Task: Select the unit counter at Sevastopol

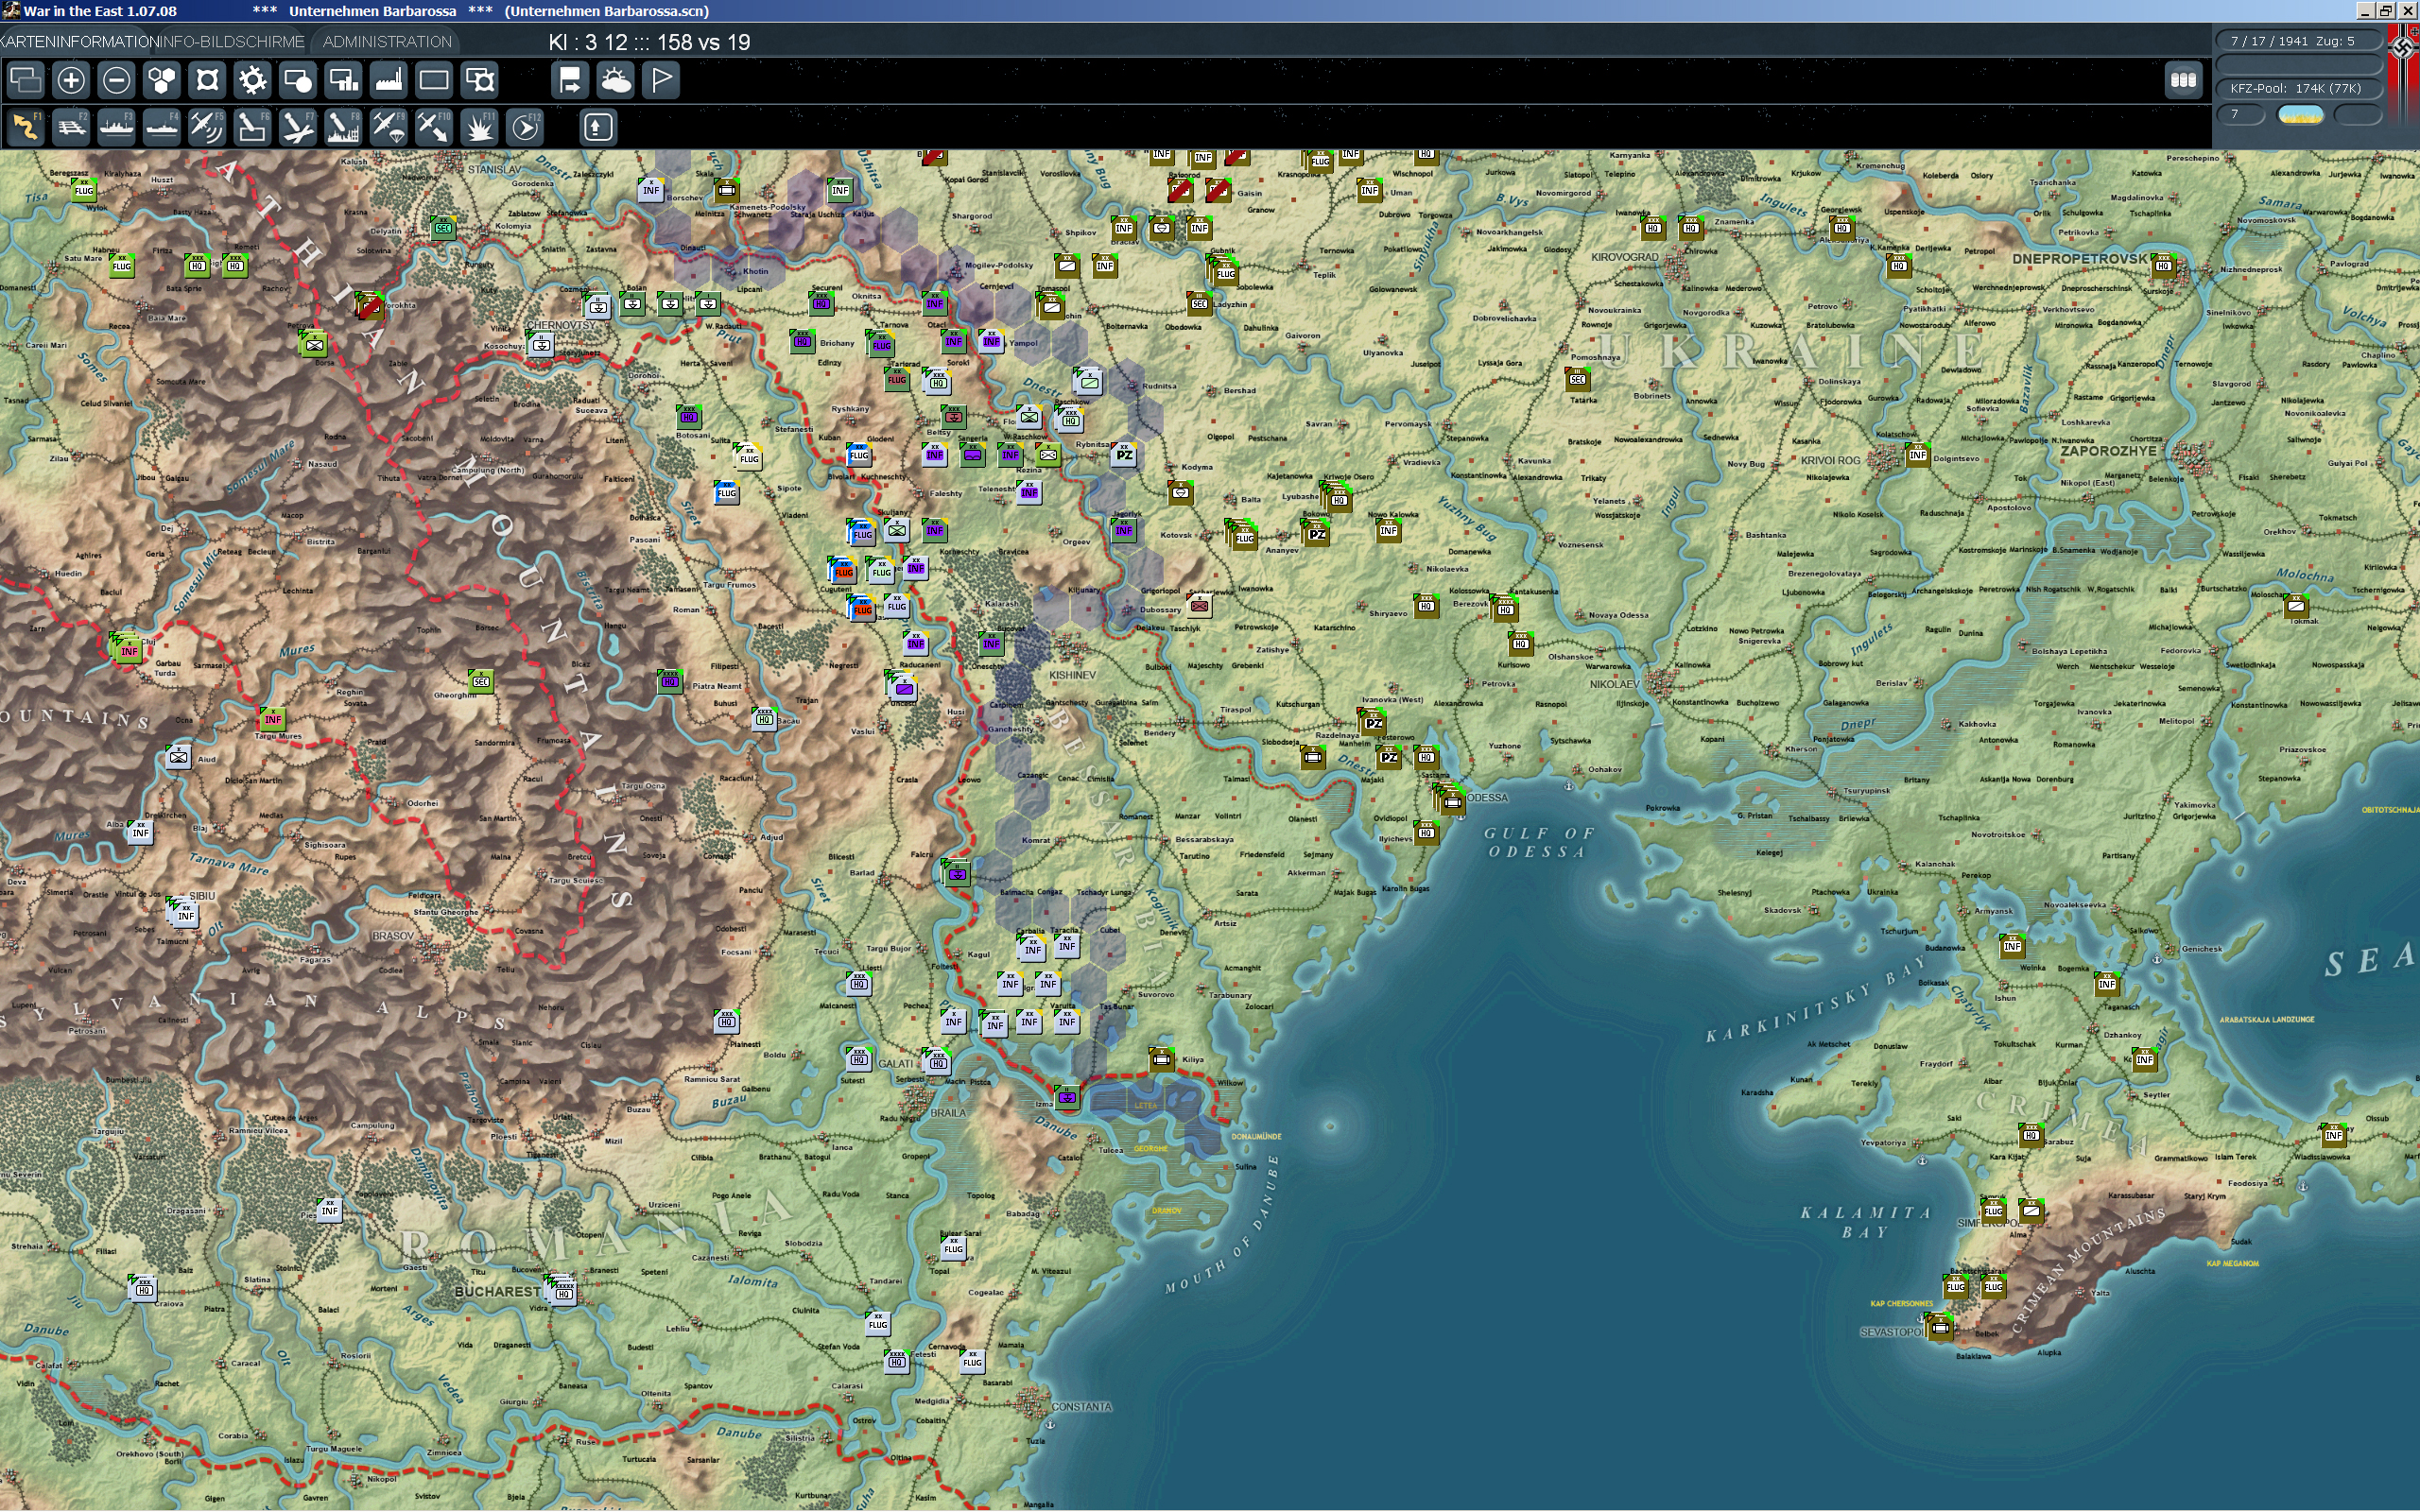Action: [x=1940, y=1328]
